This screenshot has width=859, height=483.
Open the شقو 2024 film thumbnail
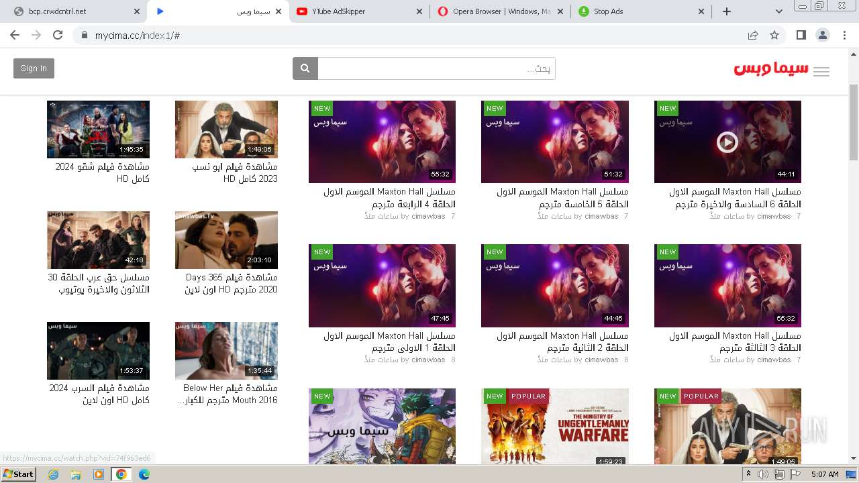coord(98,129)
